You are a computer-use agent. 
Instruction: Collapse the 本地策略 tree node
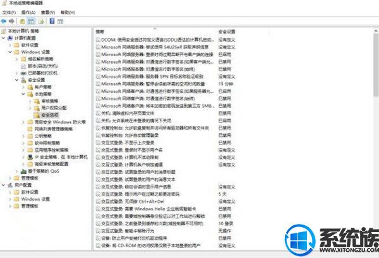(23, 94)
